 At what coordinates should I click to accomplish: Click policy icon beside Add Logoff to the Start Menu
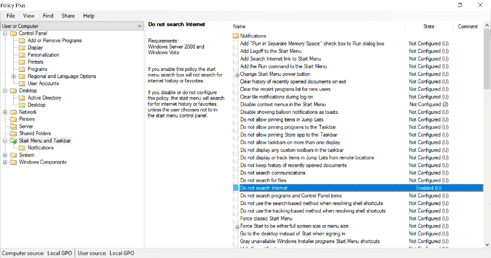[x=236, y=51]
